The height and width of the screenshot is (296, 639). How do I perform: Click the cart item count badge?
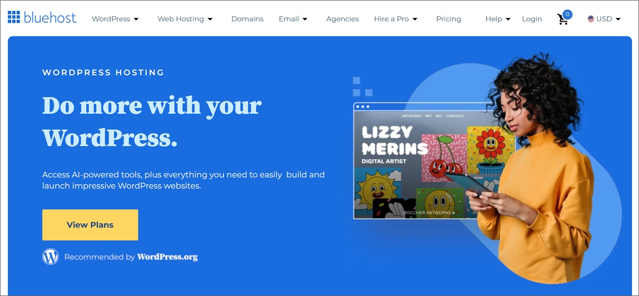tap(568, 14)
